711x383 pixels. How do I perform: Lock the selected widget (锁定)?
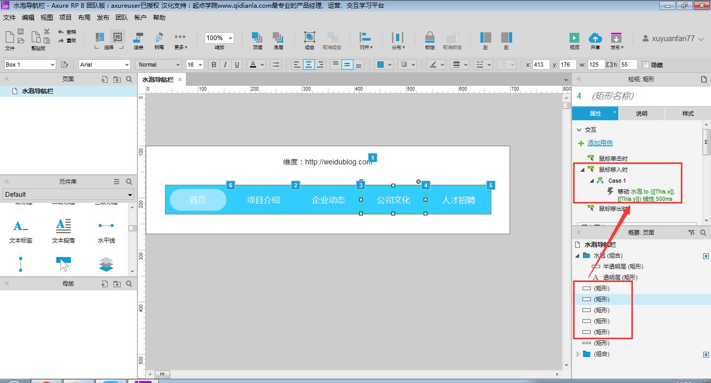430,41
